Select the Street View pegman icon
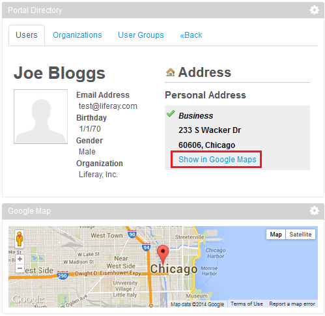This screenshot has height=316, width=325. coord(20,239)
